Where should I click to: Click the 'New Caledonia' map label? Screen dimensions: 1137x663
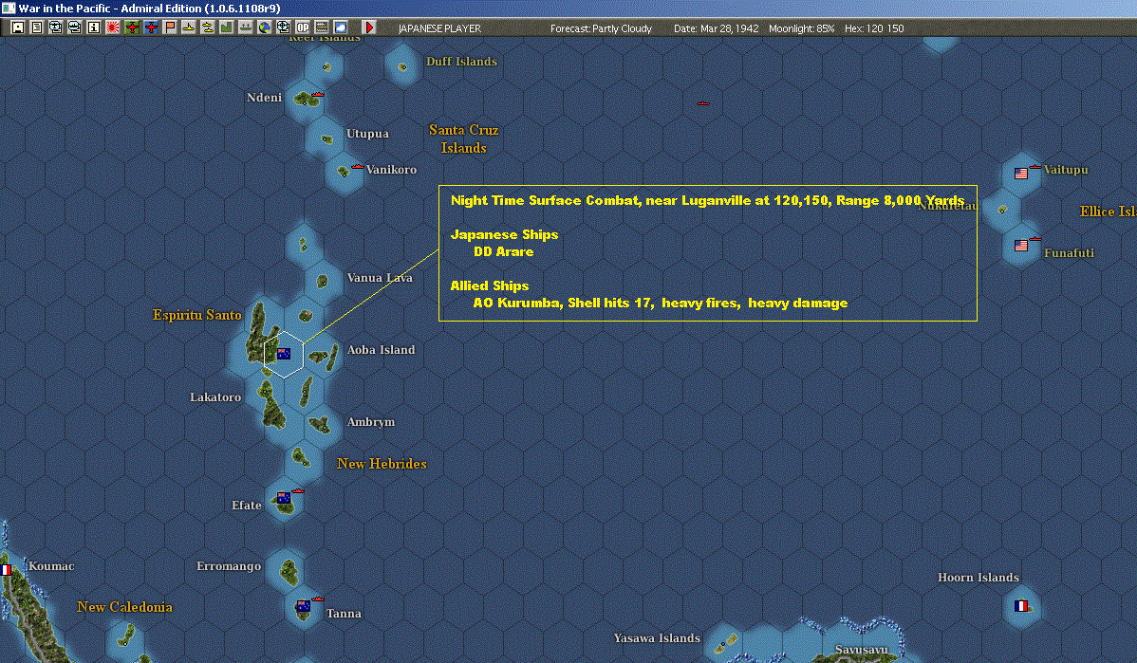(x=124, y=607)
